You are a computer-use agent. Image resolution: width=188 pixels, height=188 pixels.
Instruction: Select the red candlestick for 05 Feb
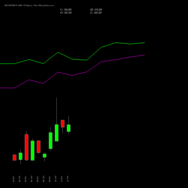click(x=39, y=147)
